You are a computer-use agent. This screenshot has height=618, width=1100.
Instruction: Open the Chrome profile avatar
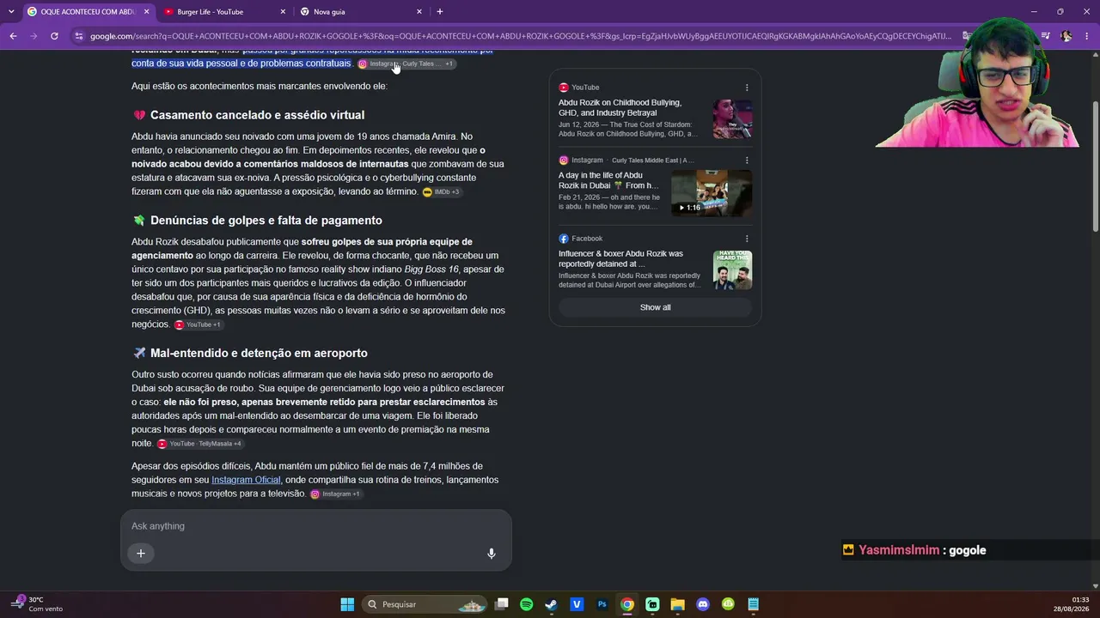pyautogui.click(x=1066, y=36)
